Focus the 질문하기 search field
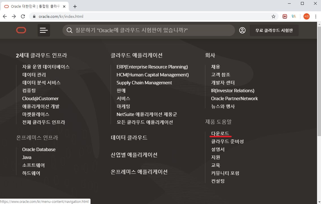Image resolution: width=321 pixels, height=204 pixels. pos(149,30)
